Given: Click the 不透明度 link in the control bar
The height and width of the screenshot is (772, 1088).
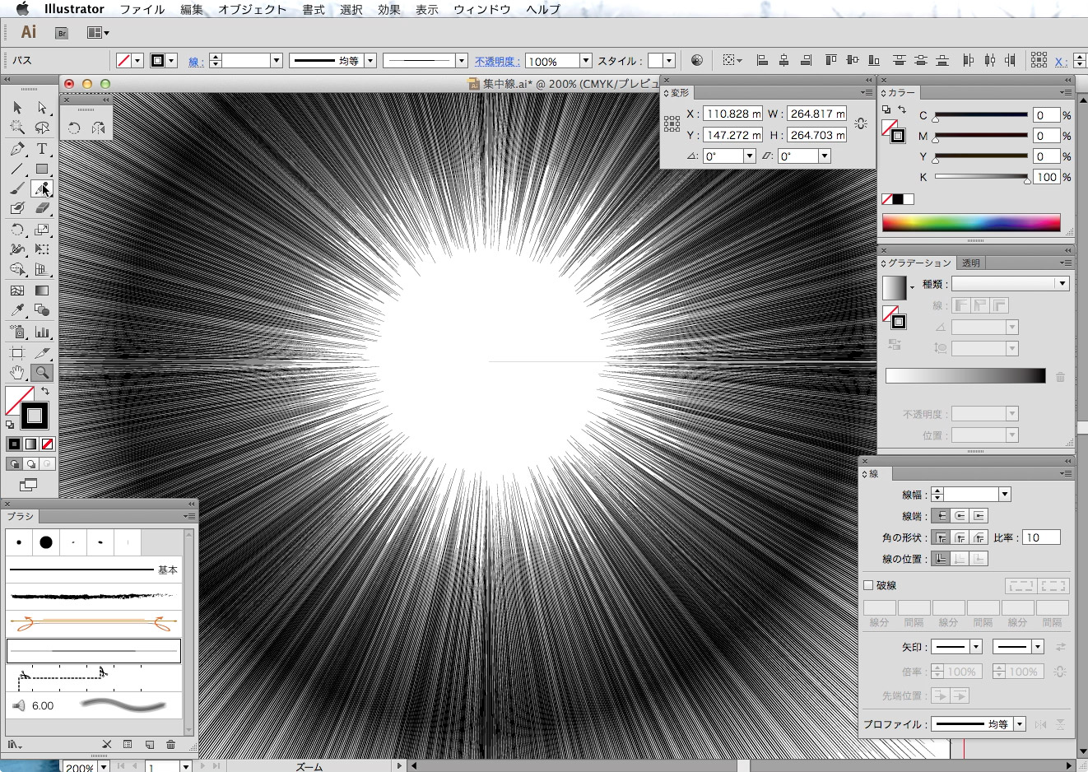Looking at the screenshot, I should (x=496, y=61).
